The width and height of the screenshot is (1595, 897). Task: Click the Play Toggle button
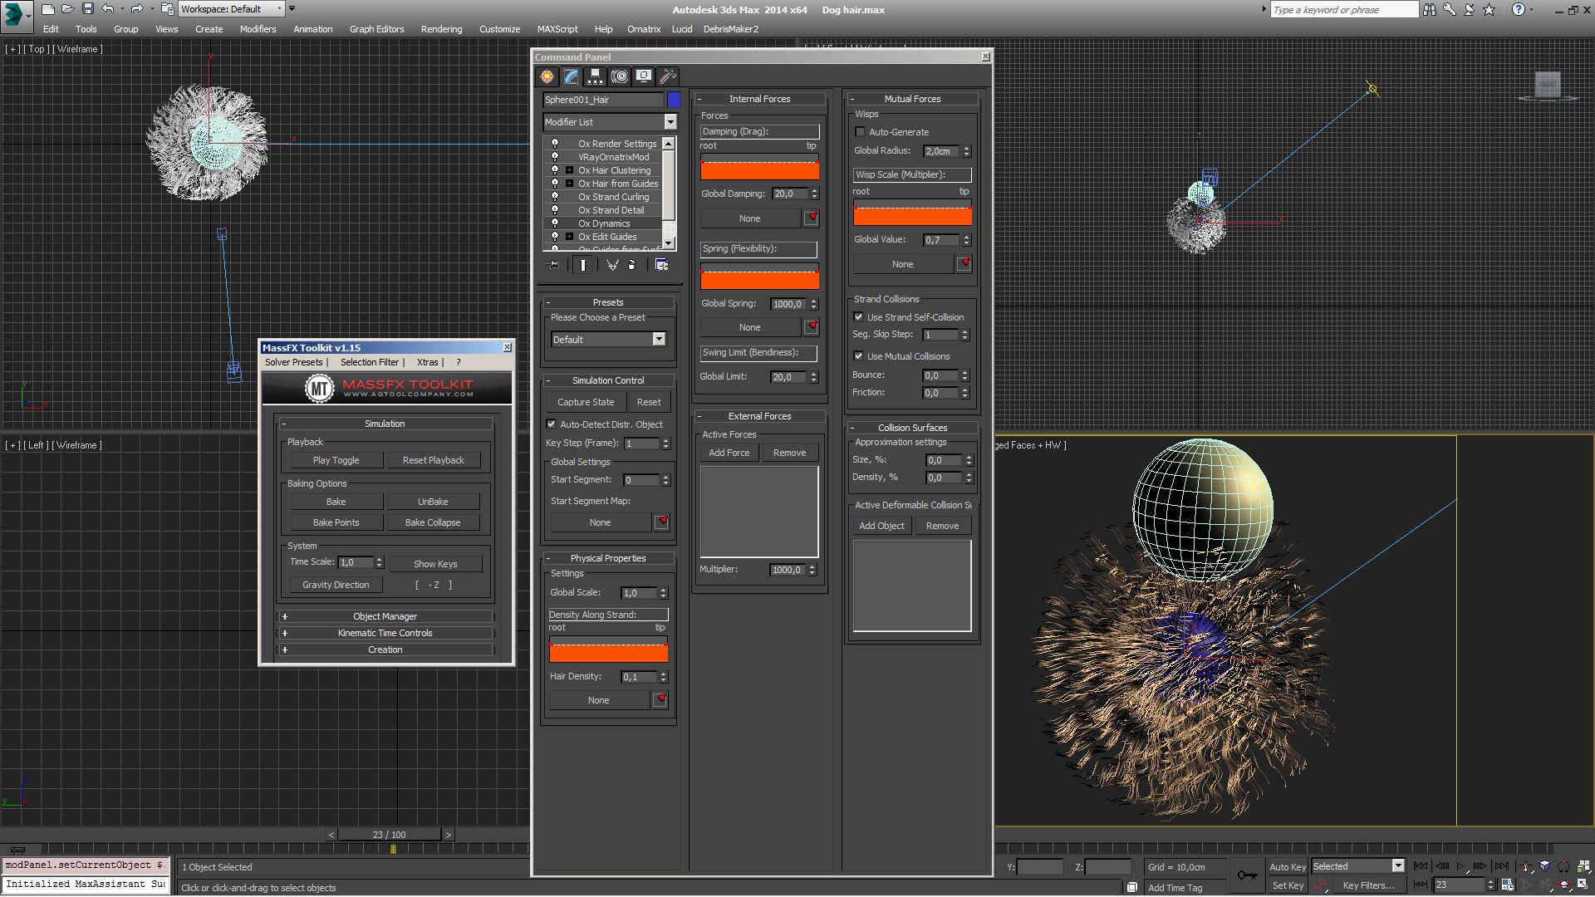336,460
